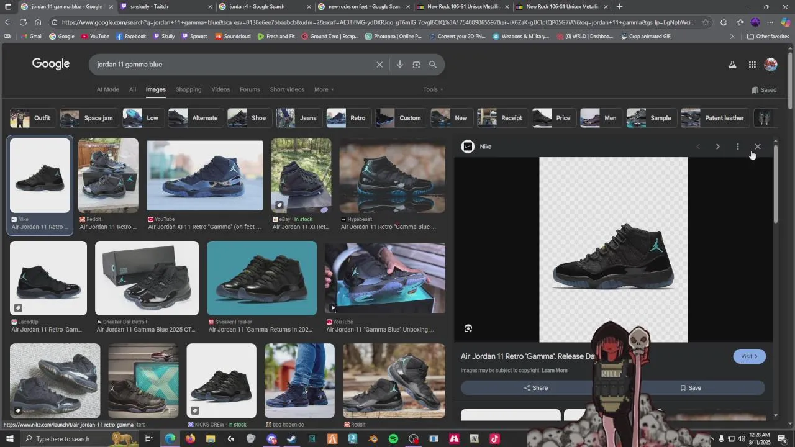Open Firefox from the taskbar

190,439
